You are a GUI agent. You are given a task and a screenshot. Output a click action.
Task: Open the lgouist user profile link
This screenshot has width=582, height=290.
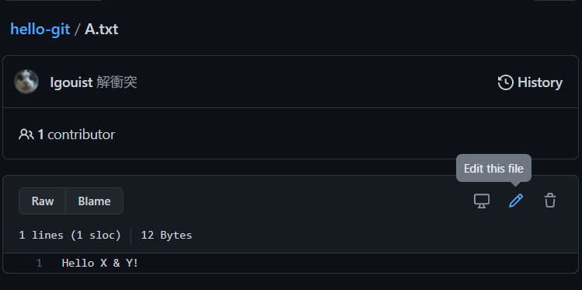pyautogui.click(x=71, y=82)
